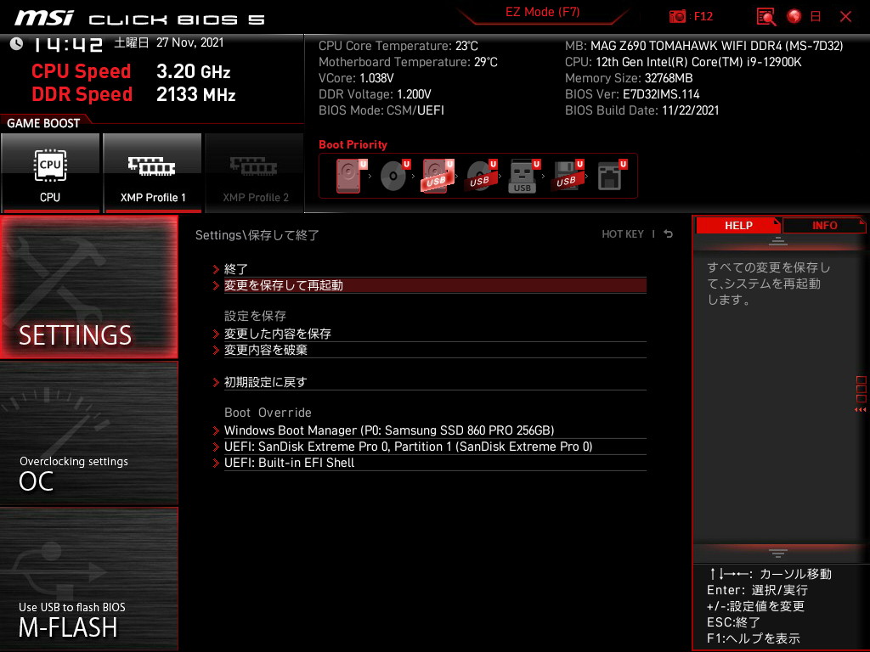Screen dimensions: 870x652
Task: Switch to the HELP tab
Action: tap(737, 225)
